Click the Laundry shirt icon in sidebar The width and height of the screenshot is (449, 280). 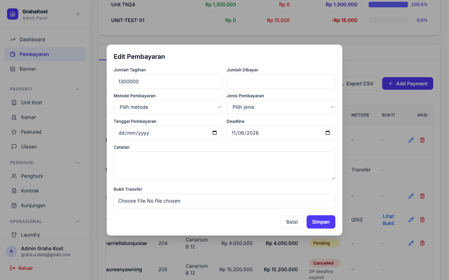[14, 235]
